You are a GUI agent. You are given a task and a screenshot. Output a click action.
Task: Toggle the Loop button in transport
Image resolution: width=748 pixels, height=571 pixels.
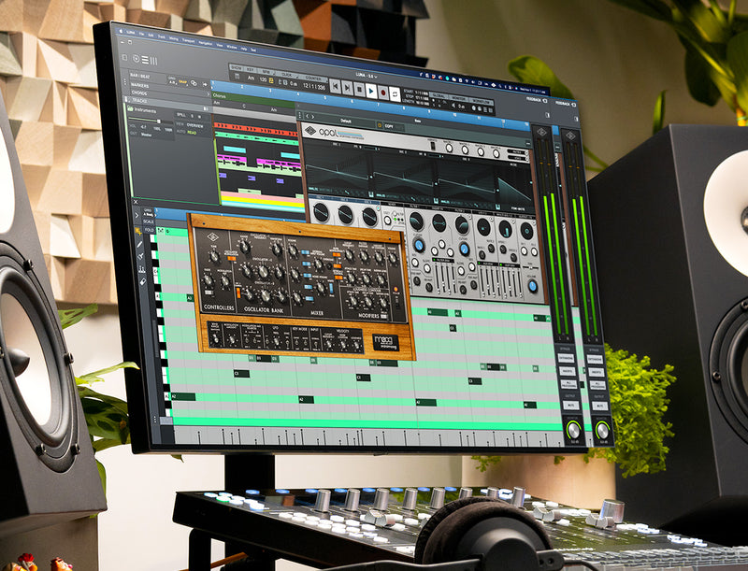coord(395,93)
